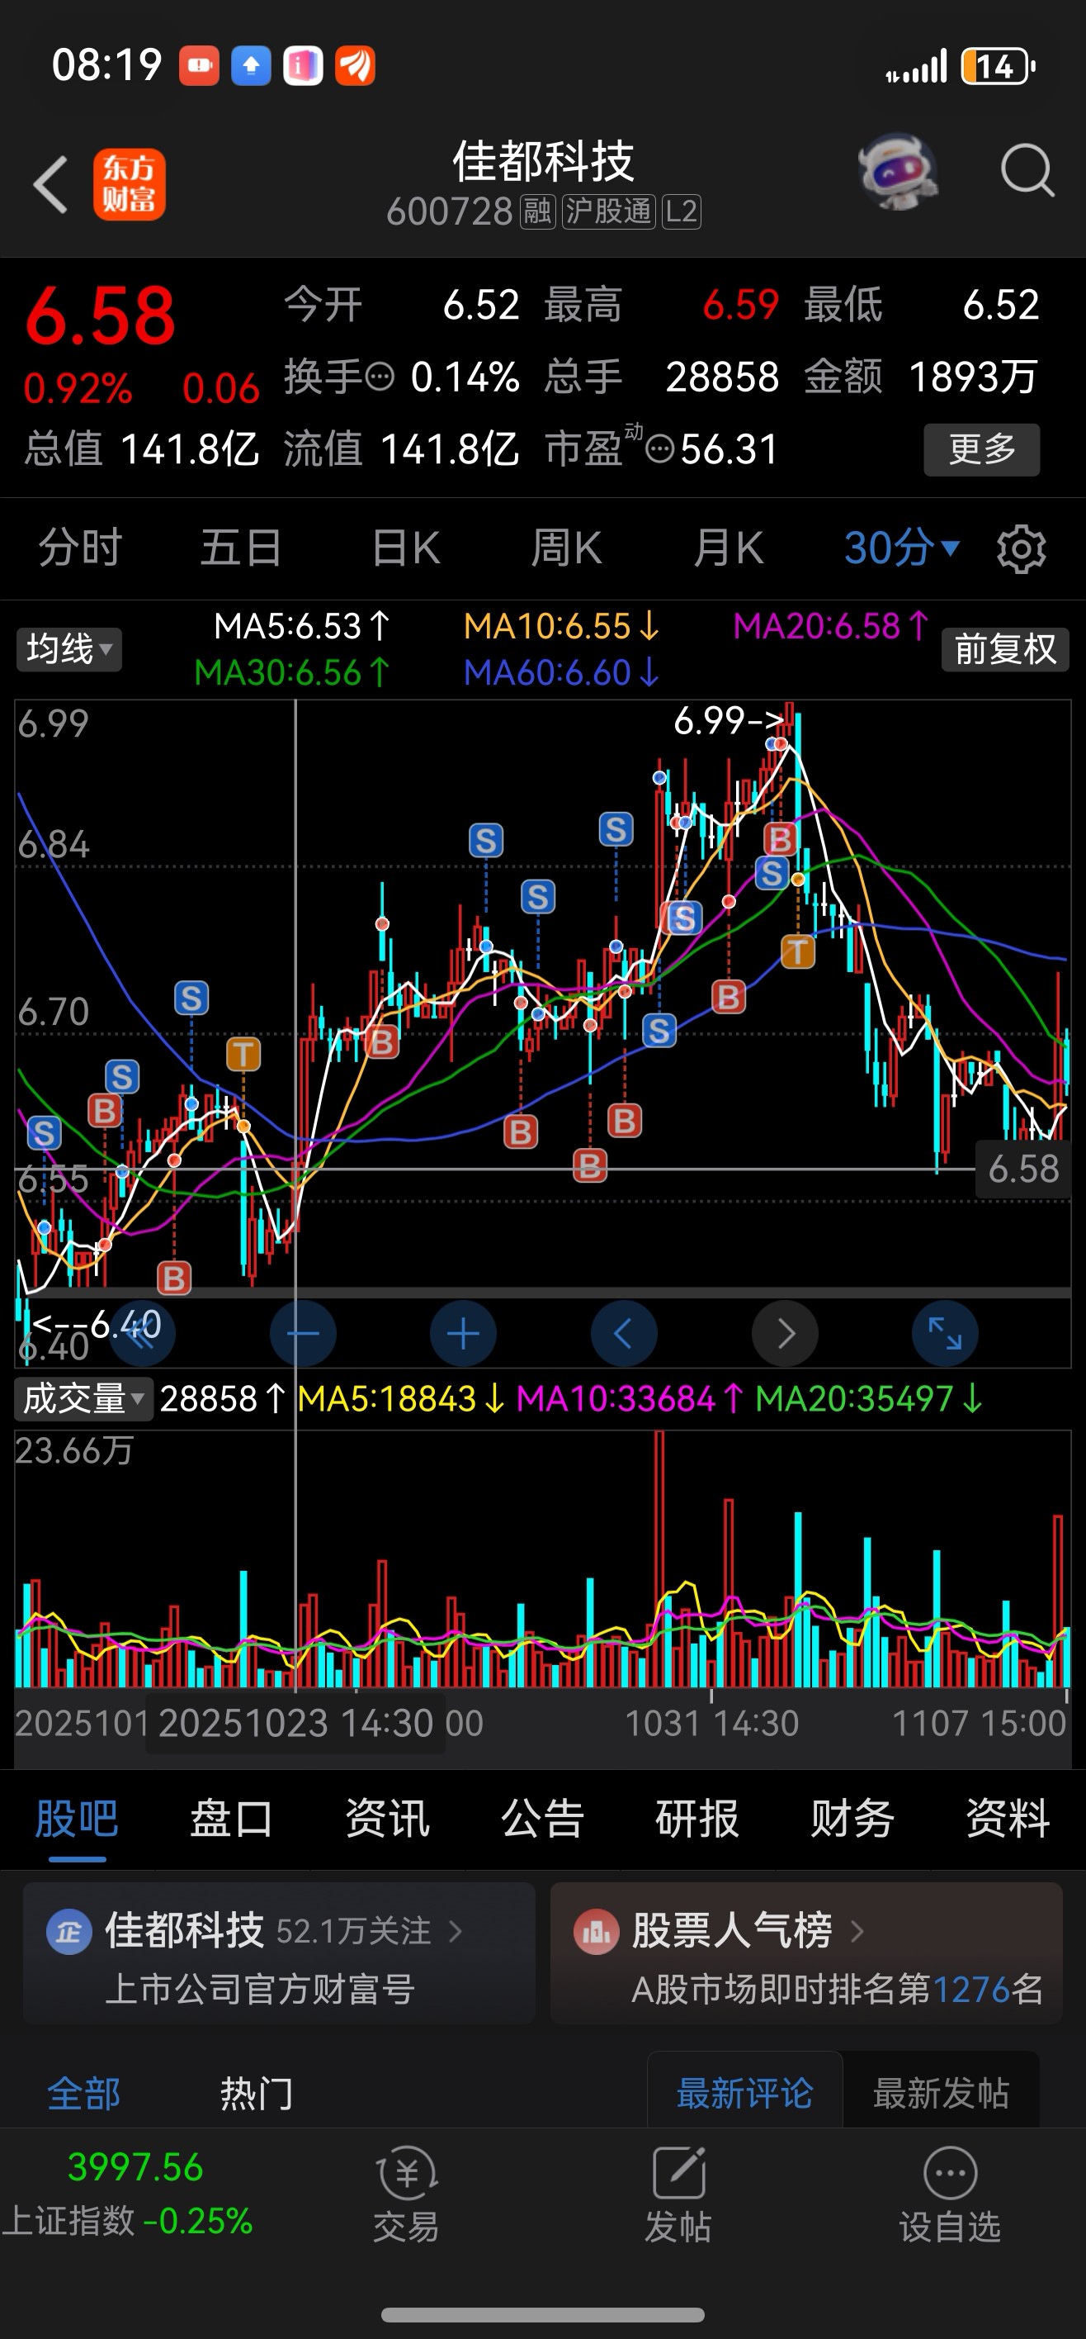Select the 研报 tab

(x=697, y=1819)
